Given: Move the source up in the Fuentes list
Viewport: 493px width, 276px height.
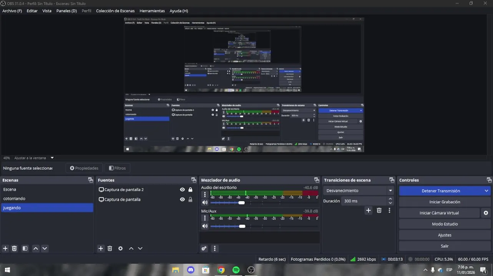Looking at the screenshot, I should click(131, 248).
